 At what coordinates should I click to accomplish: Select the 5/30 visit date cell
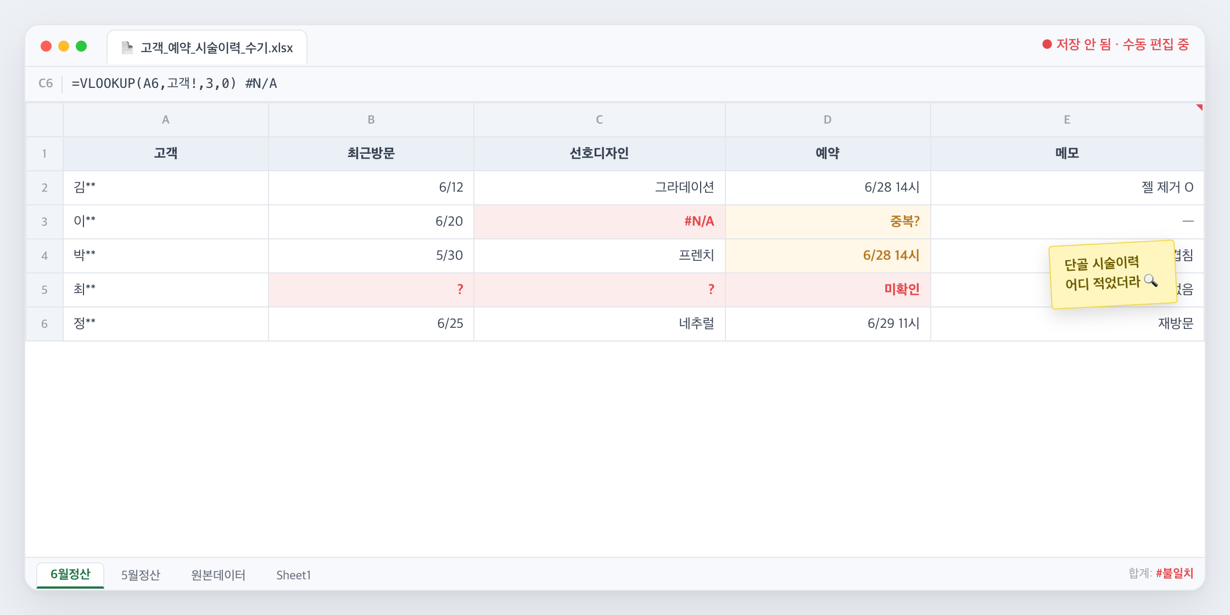tap(371, 256)
